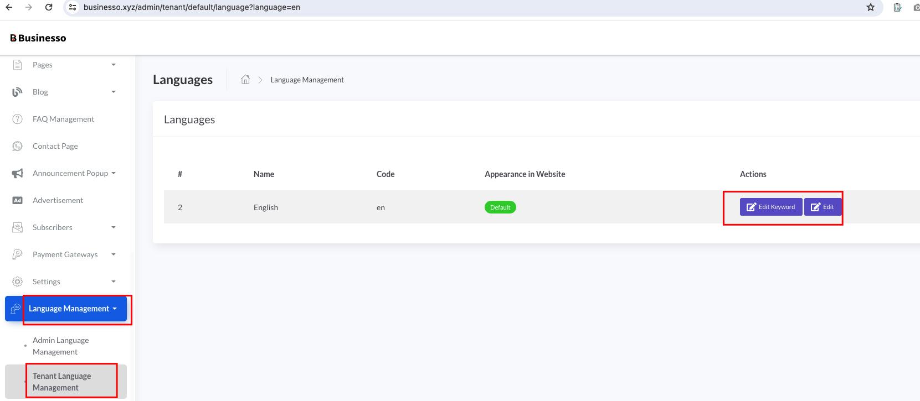Click the # column header
Viewport: 920px width, 401px height.
pyautogui.click(x=180, y=174)
